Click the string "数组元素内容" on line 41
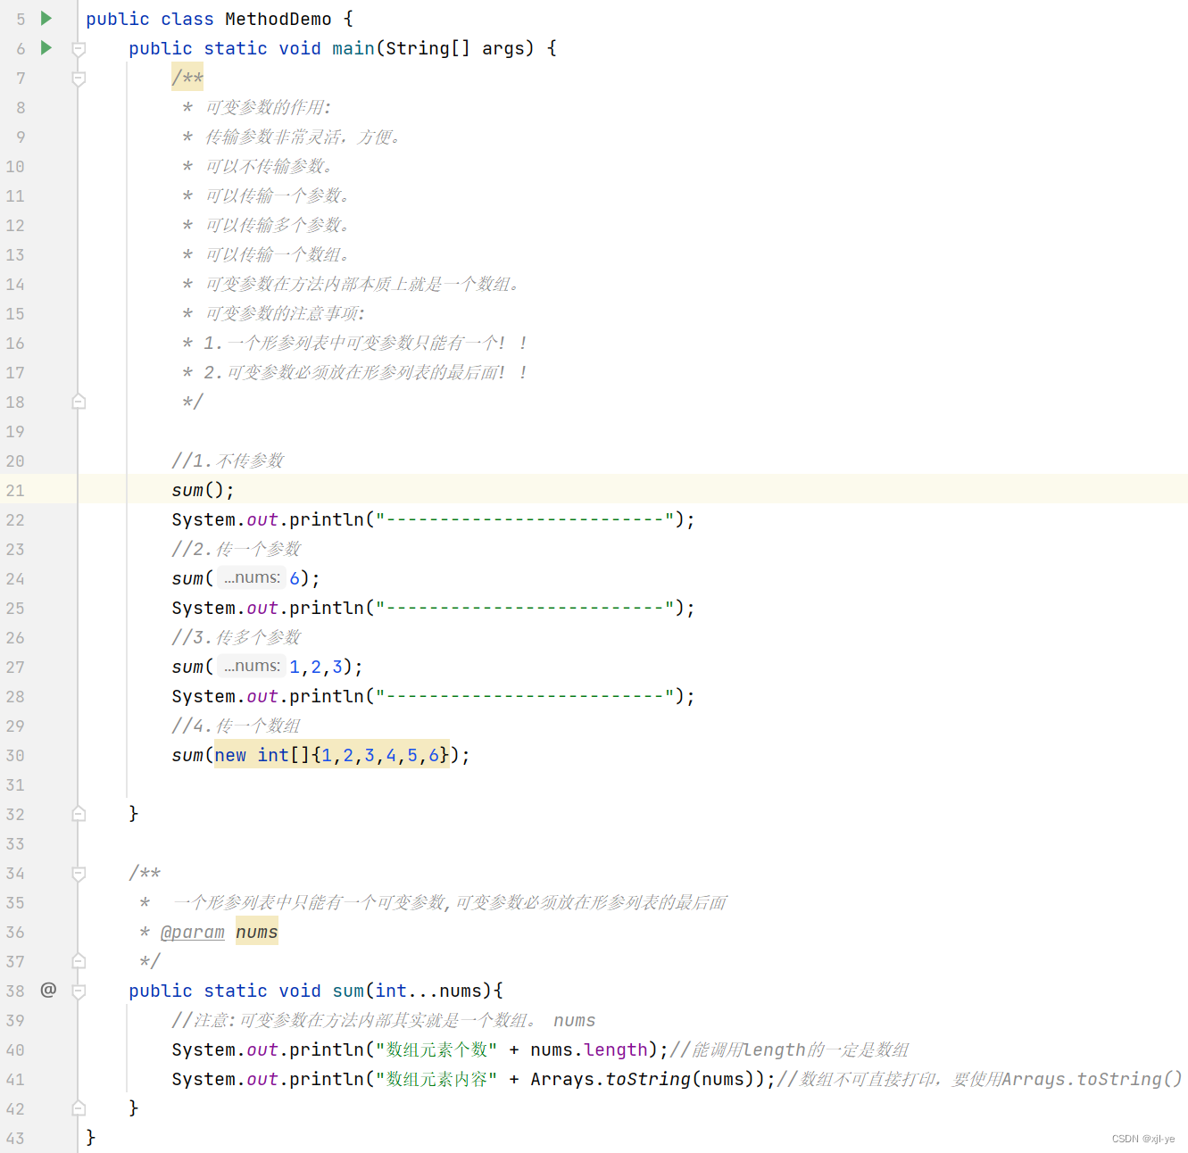Image resolution: width=1188 pixels, height=1153 pixels. tap(436, 1079)
